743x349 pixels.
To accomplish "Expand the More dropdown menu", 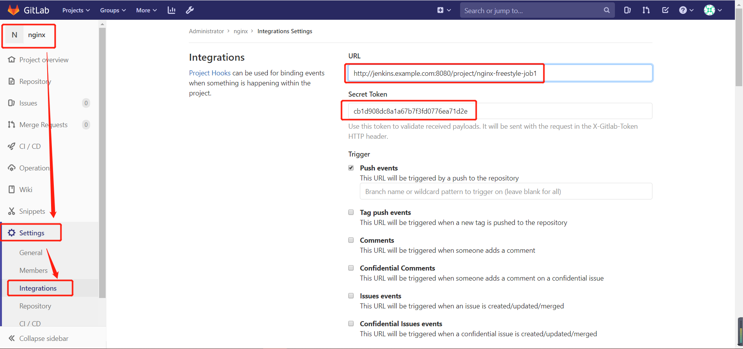I will pos(146,10).
